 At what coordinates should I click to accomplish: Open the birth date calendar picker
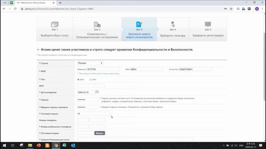pyautogui.click(x=97, y=92)
